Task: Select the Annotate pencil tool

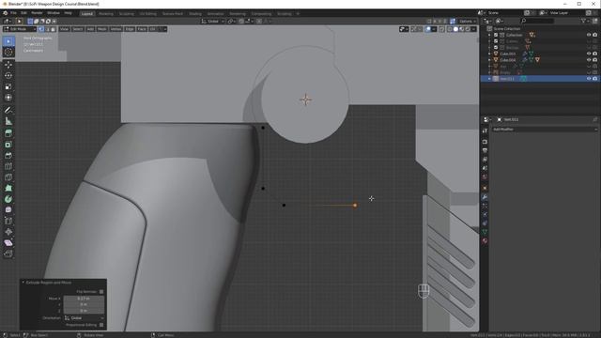Action: [x=8, y=111]
